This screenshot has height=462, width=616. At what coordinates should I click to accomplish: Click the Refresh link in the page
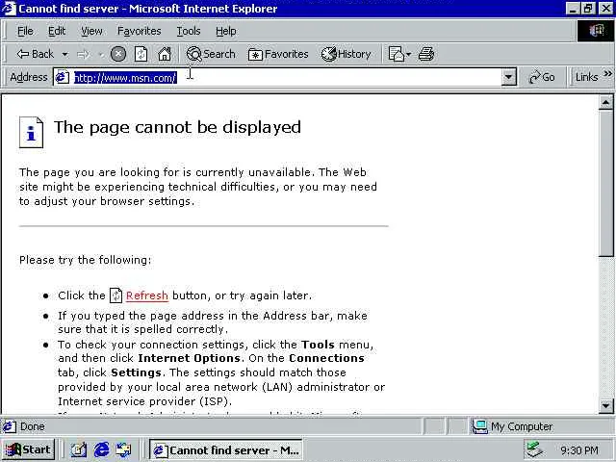[147, 295]
